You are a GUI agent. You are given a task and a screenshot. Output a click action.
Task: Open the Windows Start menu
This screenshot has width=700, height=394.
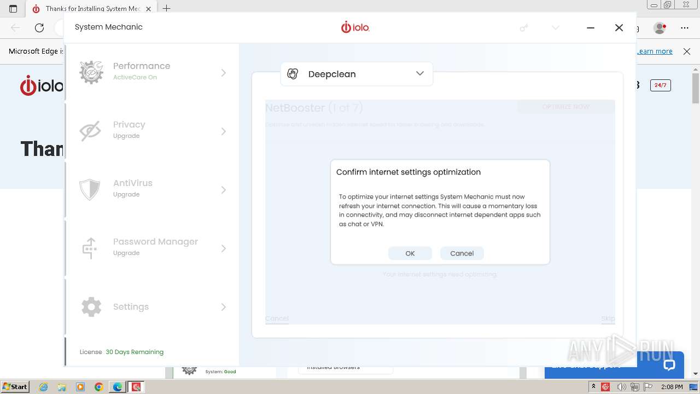15,386
